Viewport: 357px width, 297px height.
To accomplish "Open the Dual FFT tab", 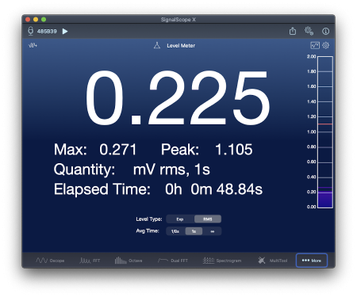I will 173,261.
